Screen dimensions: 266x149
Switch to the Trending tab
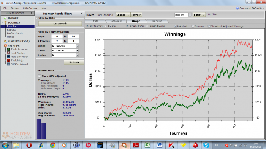point(157,21)
